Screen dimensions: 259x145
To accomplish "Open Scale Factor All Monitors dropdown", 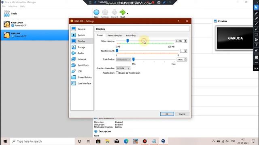I will [123, 60].
